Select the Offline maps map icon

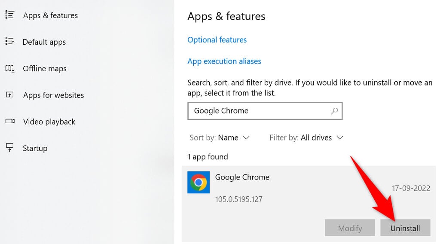coord(9,68)
